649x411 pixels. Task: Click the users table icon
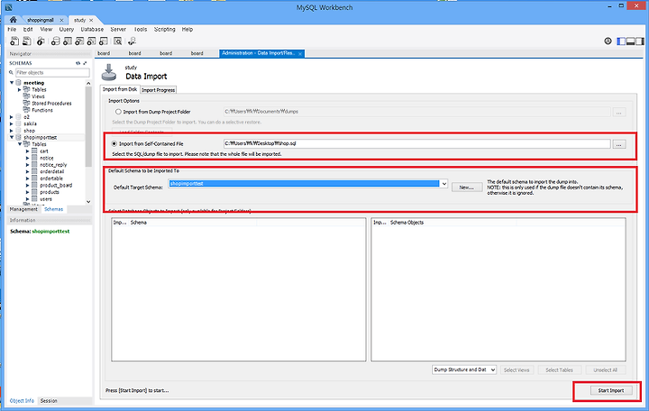point(35,199)
